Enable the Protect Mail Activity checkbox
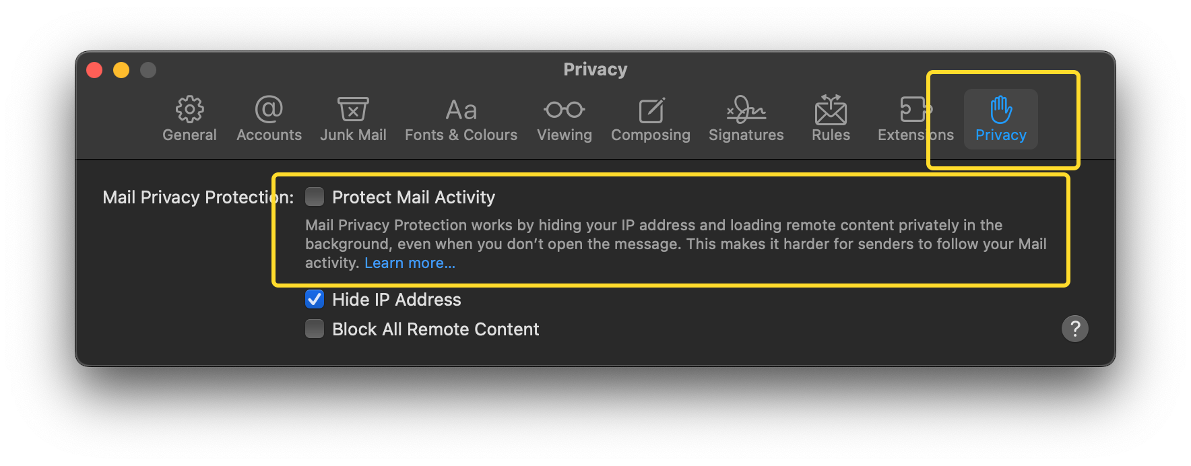Viewport: 1191px width, 466px height. [x=315, y=197]
